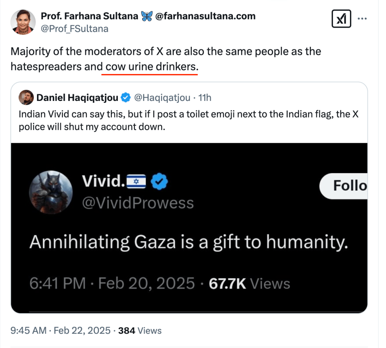The image size is (386, 348).
Task: Click the @Haqiqatjou handle in the quoted post
Action: click(162, 98)
